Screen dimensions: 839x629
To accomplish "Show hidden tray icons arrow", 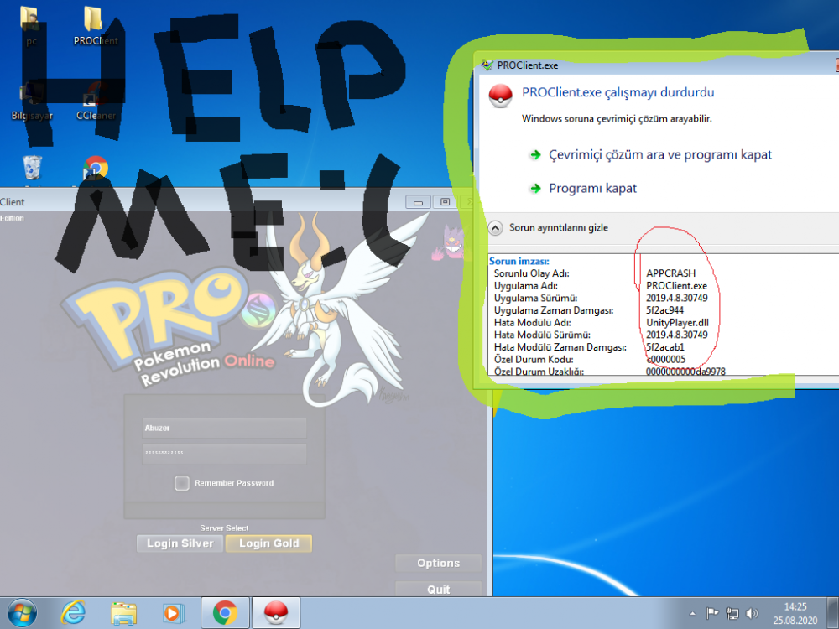I will [x=692, y=614].
